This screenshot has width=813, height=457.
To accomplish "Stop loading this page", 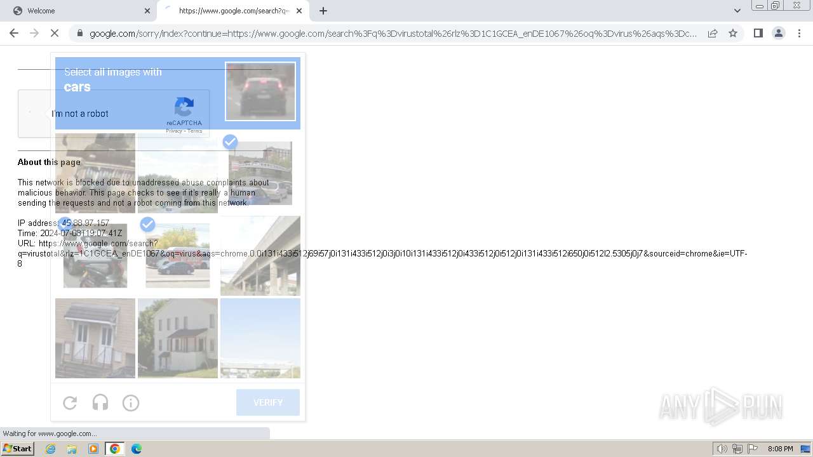I will (55, 33).
